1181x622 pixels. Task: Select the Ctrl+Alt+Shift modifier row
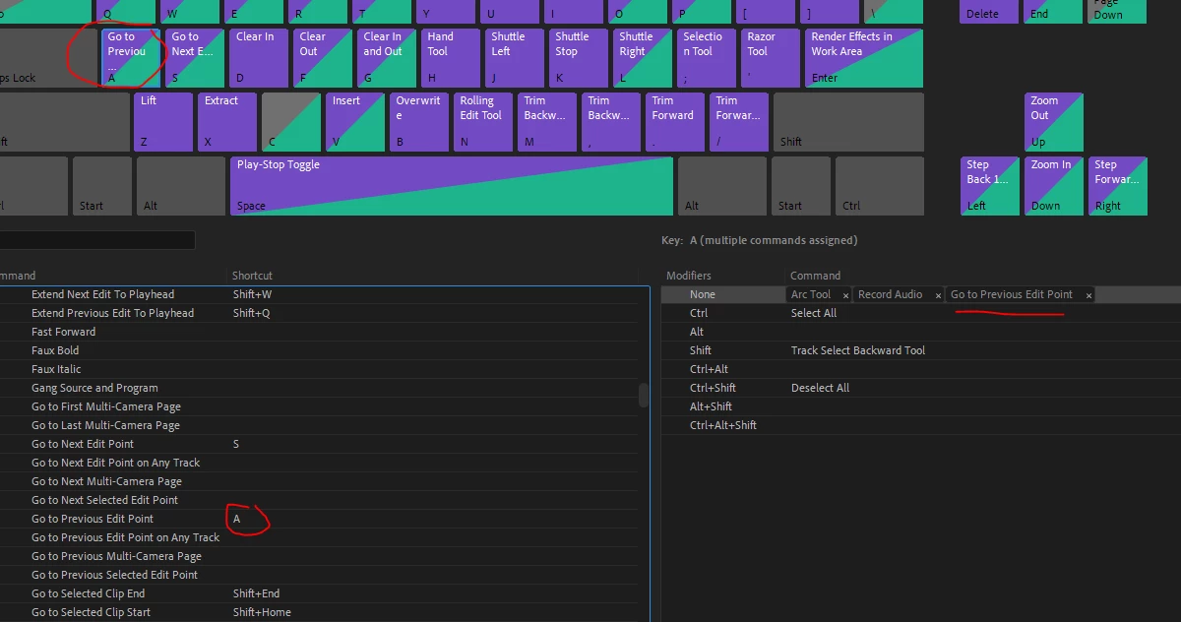pyautogui.click(x=920, y=425)
